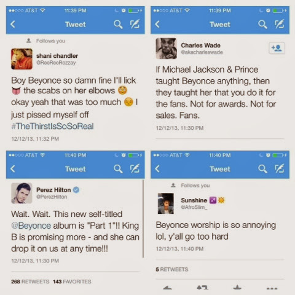295x295 pixels.
Task: View the 5 retweets on Sunshine's tweet
Action: pyautogui.click(x=171, y=269)
